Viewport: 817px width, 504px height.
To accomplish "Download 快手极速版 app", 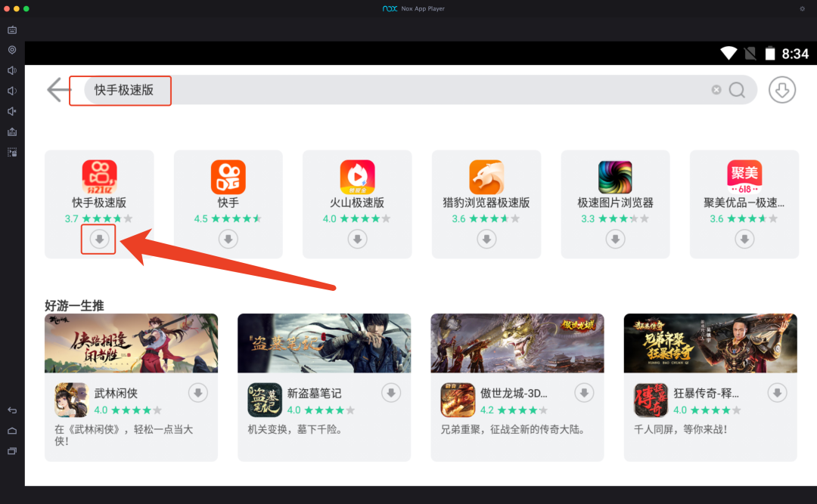I will point(99,239).
